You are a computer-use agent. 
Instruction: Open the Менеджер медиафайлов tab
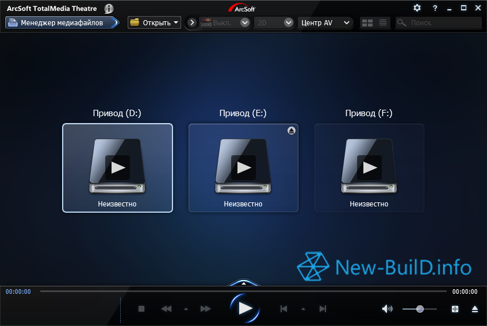click(62, 22)
